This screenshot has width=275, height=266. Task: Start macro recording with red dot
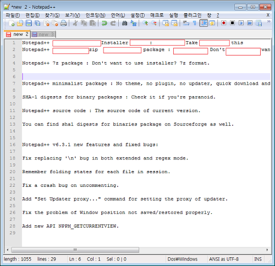tap(223, 23)
